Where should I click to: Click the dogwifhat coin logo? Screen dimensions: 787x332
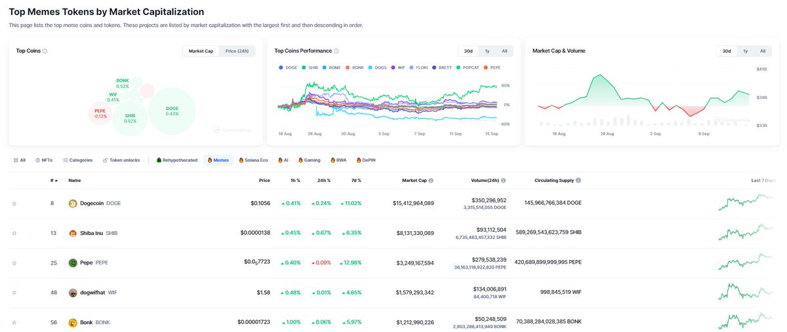pyautogui.click(x=73, y=293)
